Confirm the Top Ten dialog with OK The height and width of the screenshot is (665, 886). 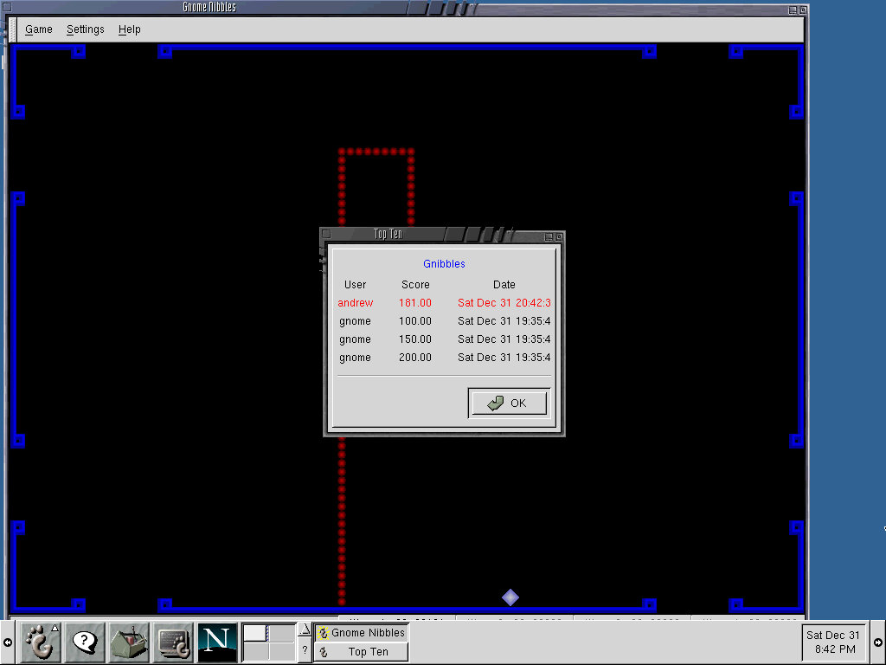[x=508, y=403]
